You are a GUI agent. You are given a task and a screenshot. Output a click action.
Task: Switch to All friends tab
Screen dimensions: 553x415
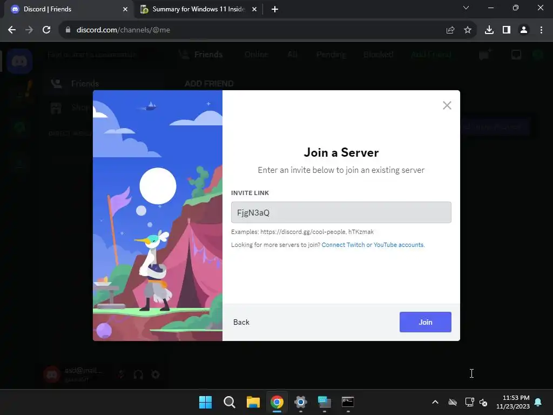tap(292, 55)
